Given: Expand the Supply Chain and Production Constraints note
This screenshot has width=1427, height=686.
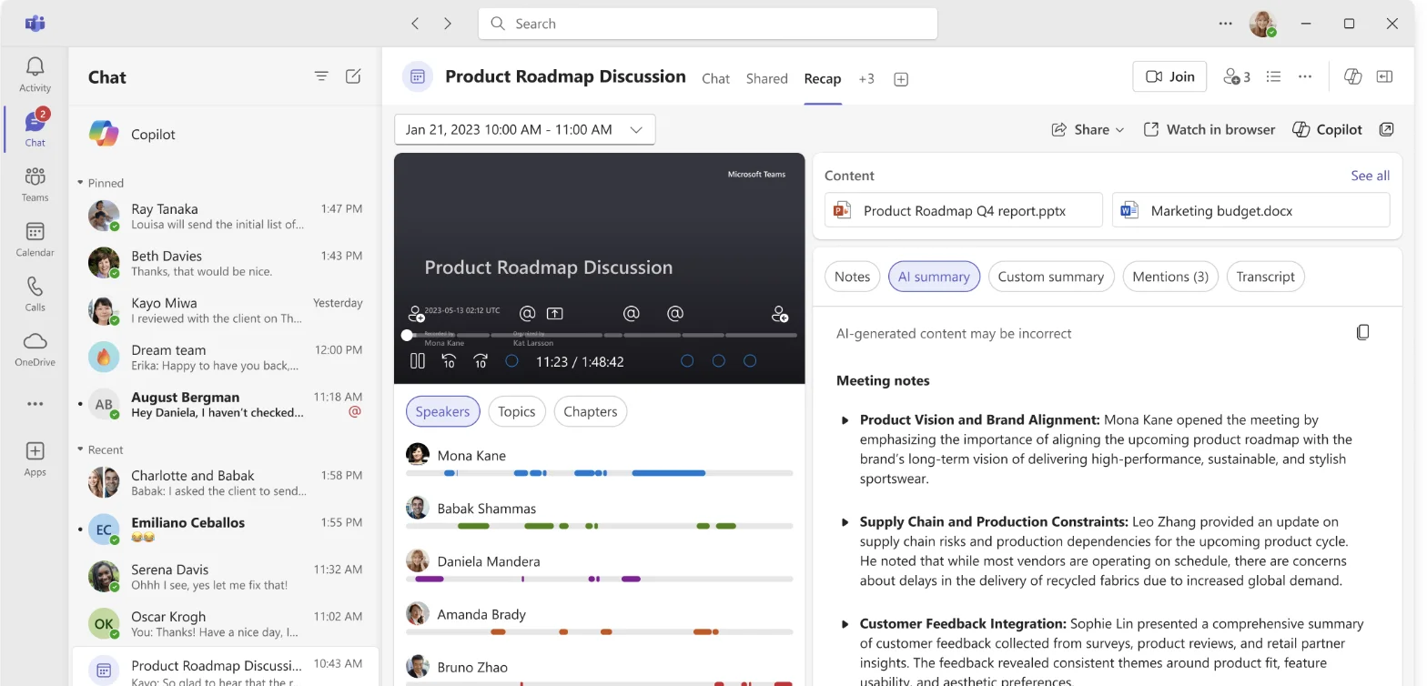Looking at the screenshot, I should click(845, 522).
